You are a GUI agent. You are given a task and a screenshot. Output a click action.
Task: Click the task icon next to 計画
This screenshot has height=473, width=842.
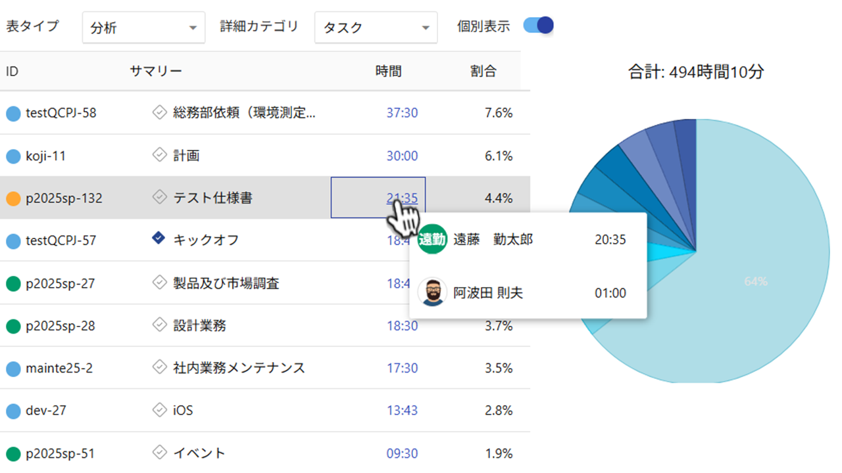pos(159,155)
